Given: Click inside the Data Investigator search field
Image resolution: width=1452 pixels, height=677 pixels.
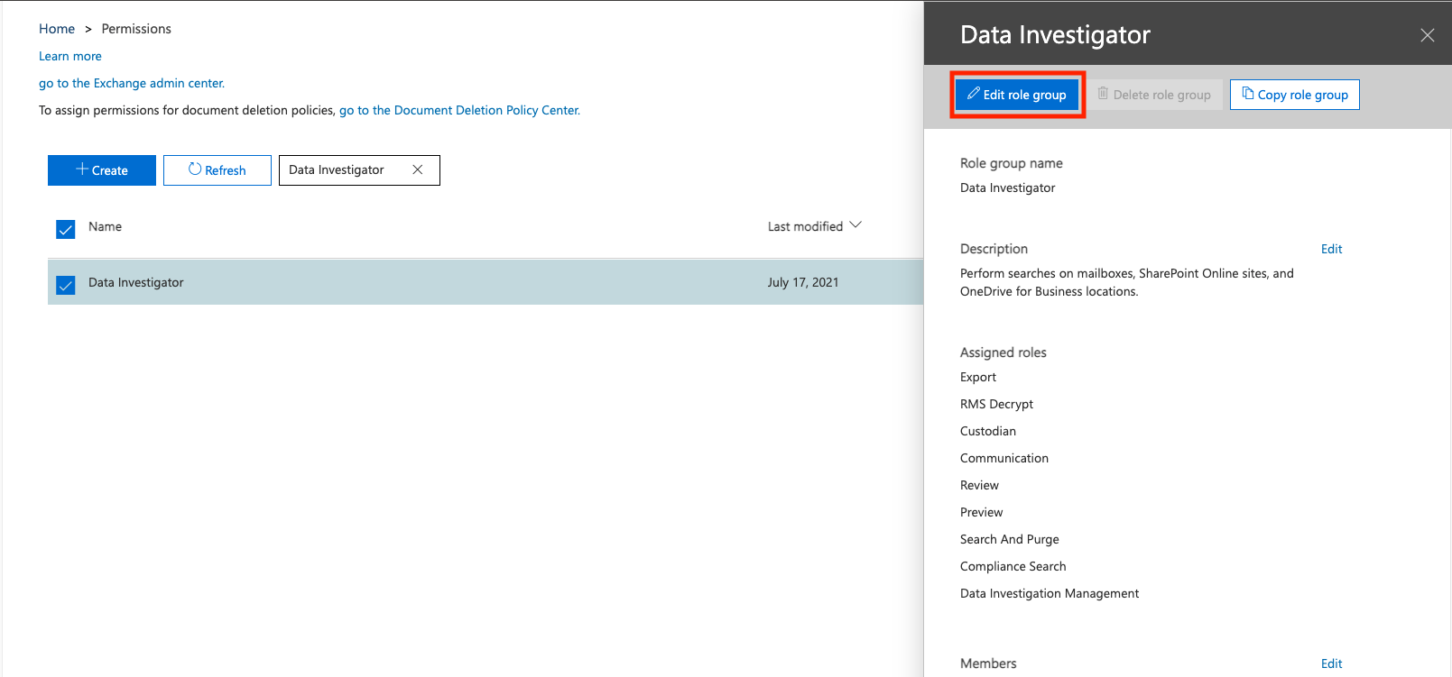Looking at the screenshot, I should [343, 169].
